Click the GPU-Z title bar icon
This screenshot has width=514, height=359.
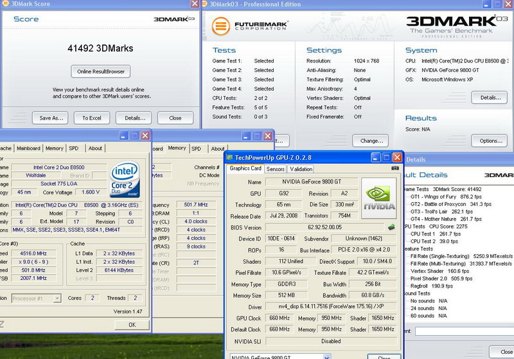(229, 158)
